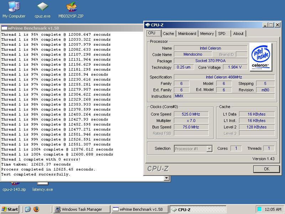Screen dimensions: 285x214
Task: Open the Memory tab
Action: 207,34
